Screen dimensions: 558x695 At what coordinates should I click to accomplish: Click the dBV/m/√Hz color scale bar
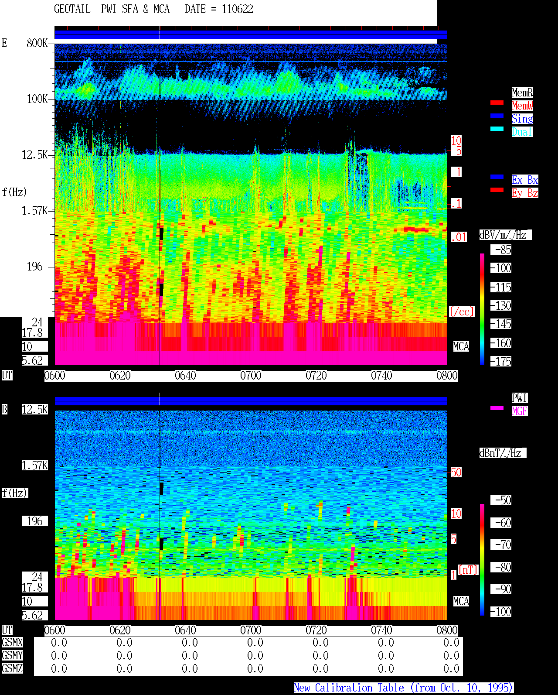[x=482, y=309]
